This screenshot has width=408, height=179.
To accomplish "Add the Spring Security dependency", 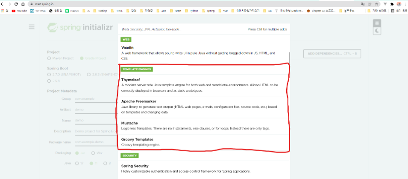I will click(x=203, y=169).
